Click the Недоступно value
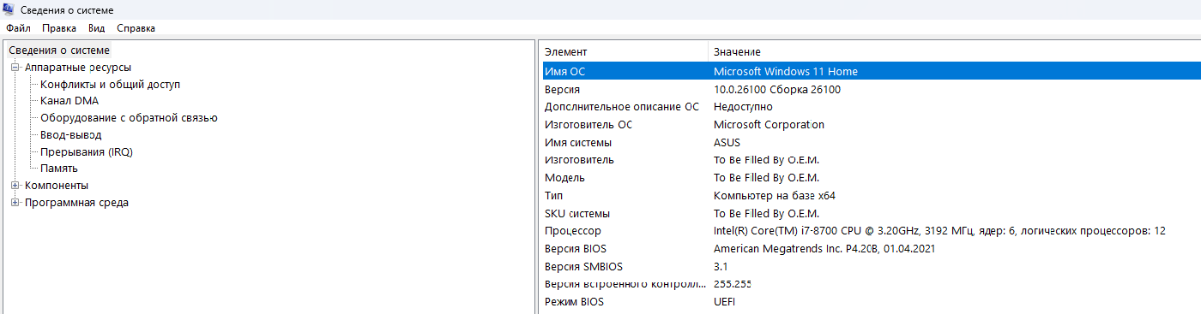 743,107
